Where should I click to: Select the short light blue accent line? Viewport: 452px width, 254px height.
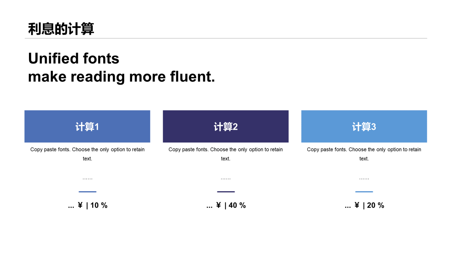tap(364, 192)
